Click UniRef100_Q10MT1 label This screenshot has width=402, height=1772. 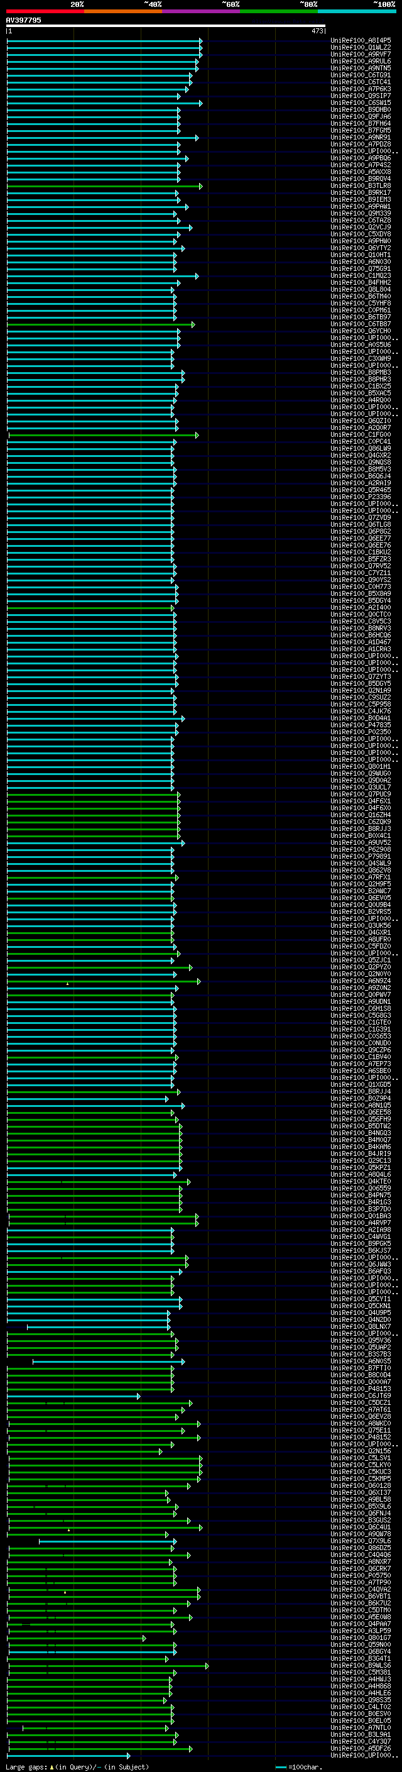click(361, 255)
